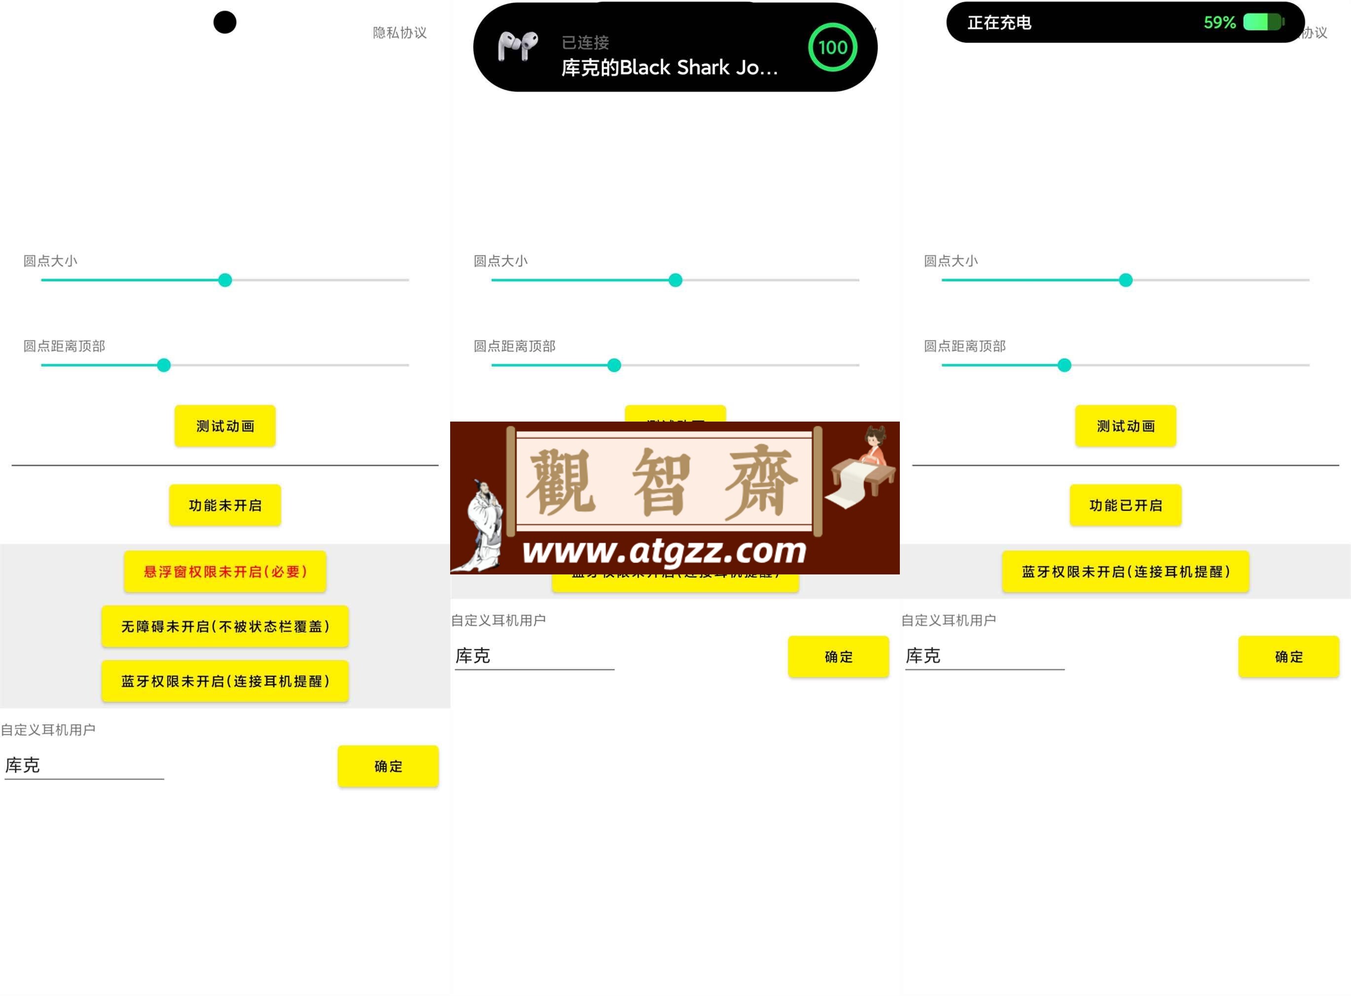Click 确定 button in left screen

click(x=388, y=766)
